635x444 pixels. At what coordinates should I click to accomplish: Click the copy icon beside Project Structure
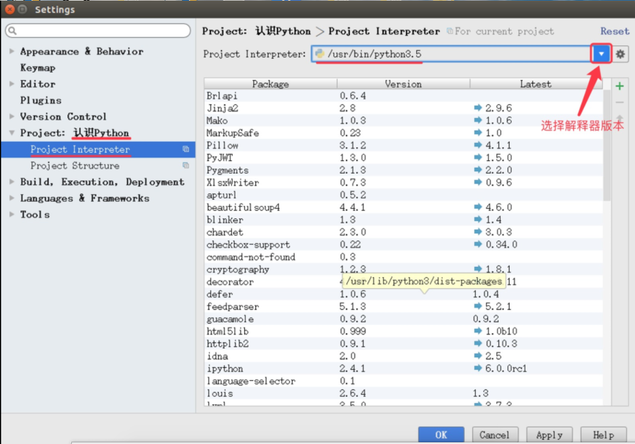point(186,165)
